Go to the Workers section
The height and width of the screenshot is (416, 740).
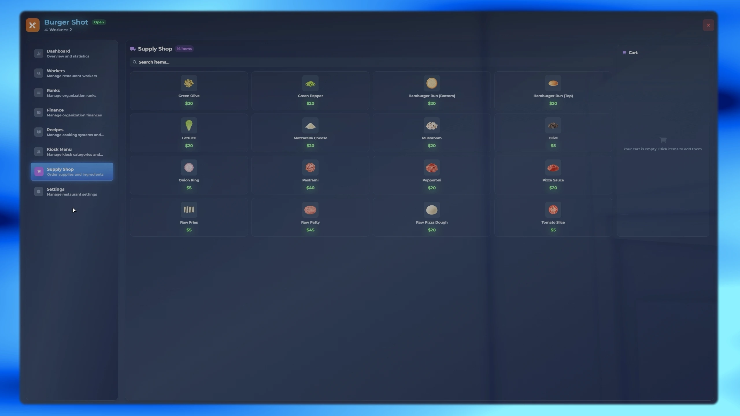pos(72,73)
